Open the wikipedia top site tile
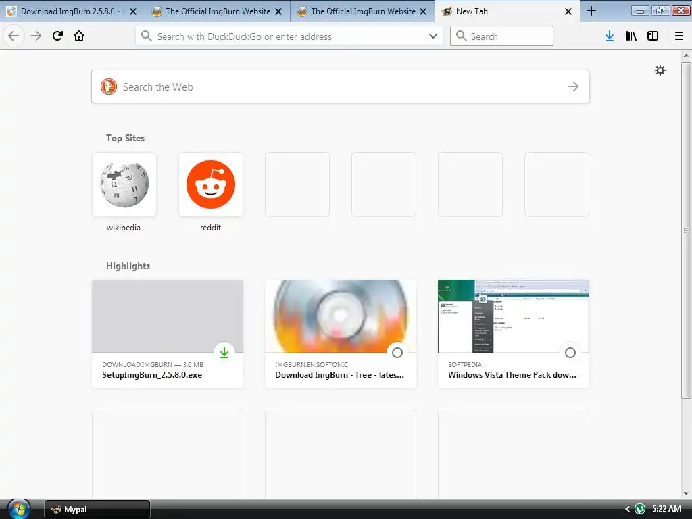The width and height of the screenshot is (692, 519). tap(124, 184)
